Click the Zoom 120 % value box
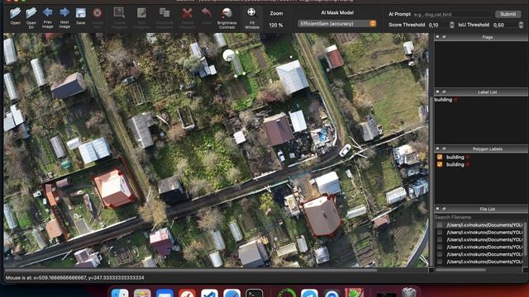 276,25
